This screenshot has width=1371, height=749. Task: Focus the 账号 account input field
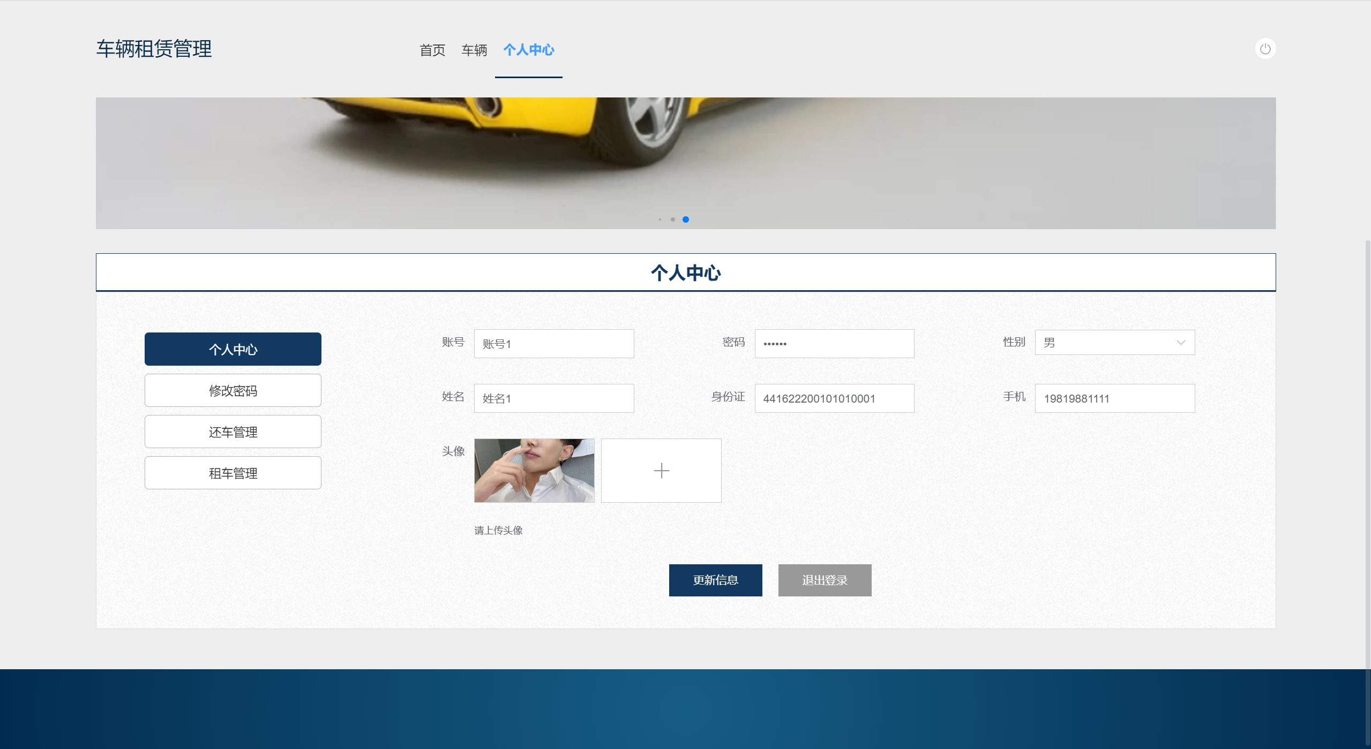554,344
